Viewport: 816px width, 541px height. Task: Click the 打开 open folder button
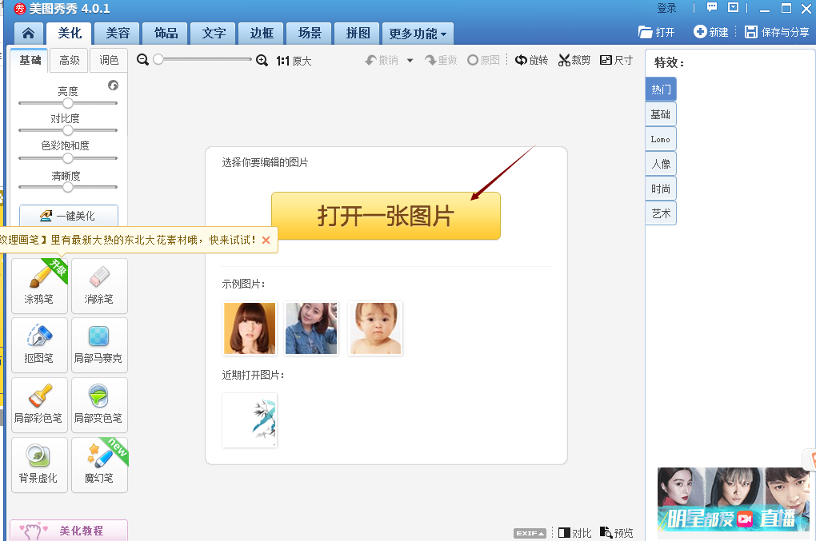pyautogui.click(x=657, y=32)
